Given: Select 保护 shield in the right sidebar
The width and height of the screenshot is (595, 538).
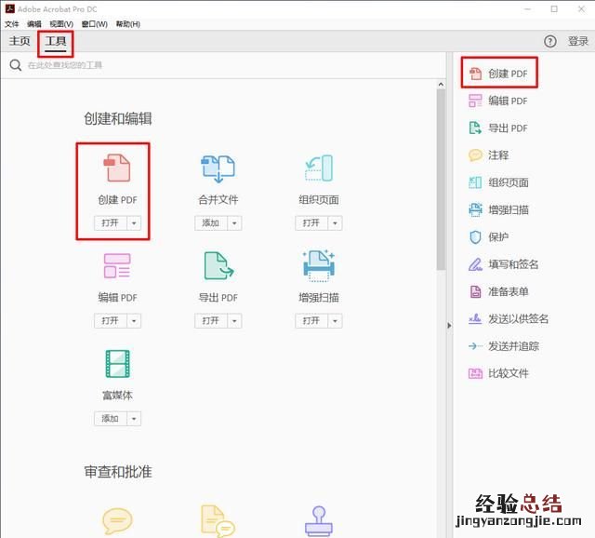Looking at the screenshot, I should coord(489,237).
